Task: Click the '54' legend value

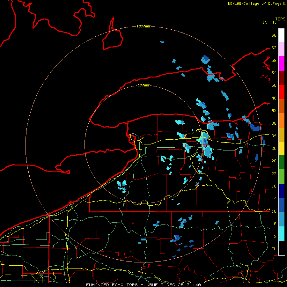Action: tap(274, 73)
